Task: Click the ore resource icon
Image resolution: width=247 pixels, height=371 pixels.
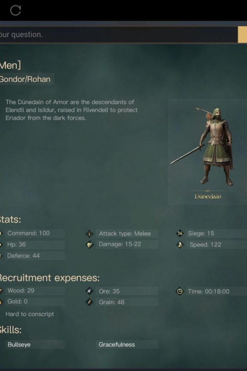Action: point(90,291)
